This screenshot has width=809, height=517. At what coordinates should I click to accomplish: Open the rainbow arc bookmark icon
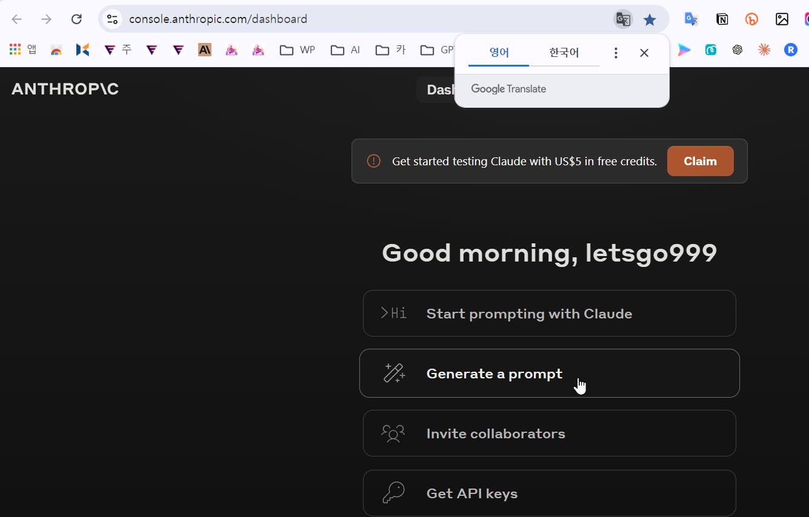tap(56, 50)
